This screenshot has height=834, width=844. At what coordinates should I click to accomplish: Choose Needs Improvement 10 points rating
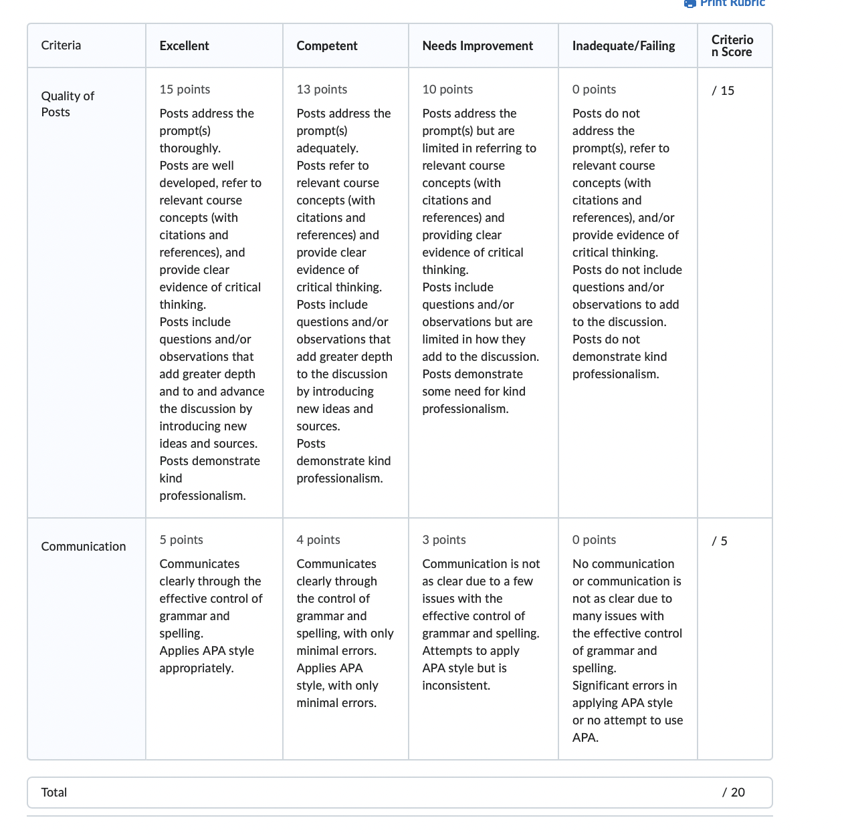(484, 293)
